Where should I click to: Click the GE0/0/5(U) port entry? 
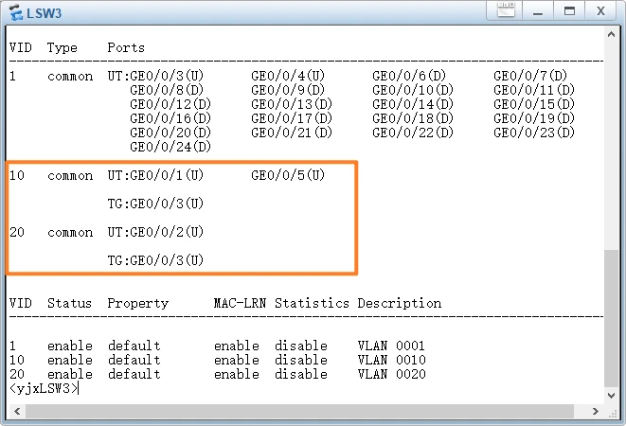pos(288,175)
